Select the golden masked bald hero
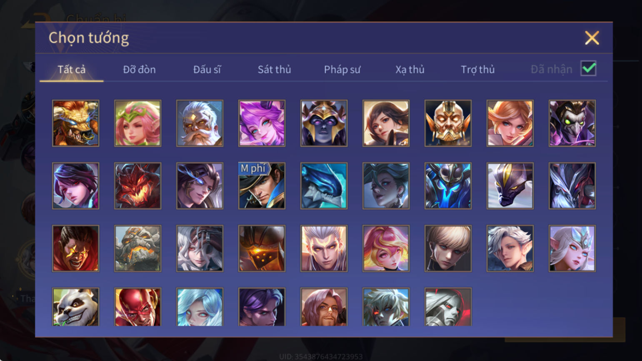642x361 pixels. pos(448,123)
